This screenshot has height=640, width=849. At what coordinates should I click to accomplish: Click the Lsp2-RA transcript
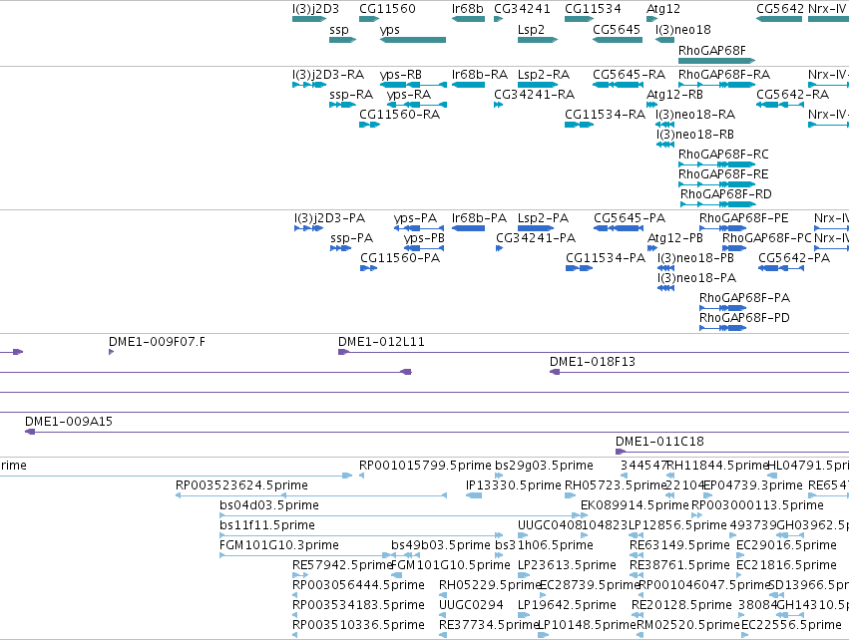click(x=538, y=85)
